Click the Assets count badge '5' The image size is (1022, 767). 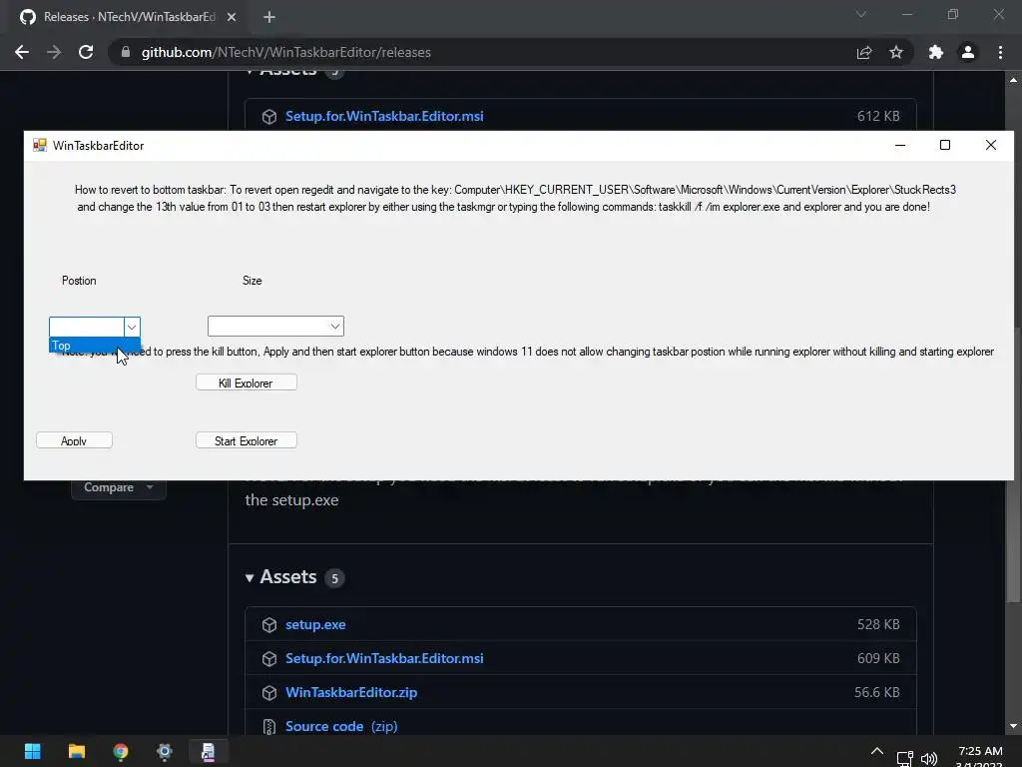tap(334, 578)
